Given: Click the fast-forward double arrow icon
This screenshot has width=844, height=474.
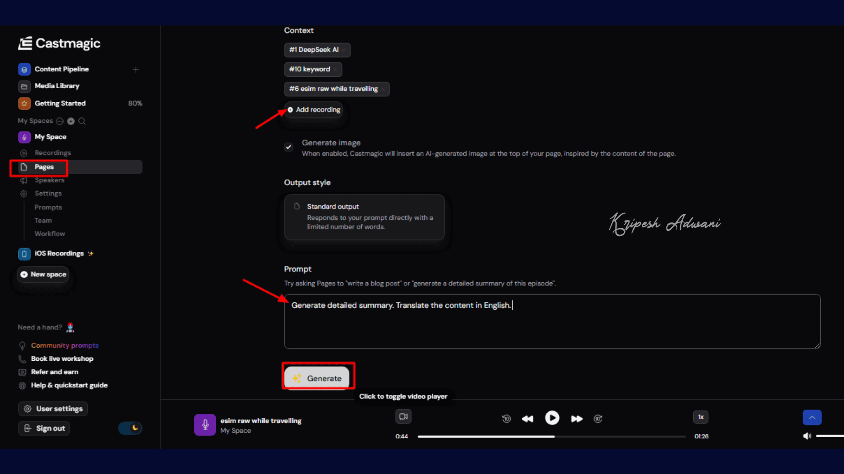Looking at the screenshot, I should [577, 419].
